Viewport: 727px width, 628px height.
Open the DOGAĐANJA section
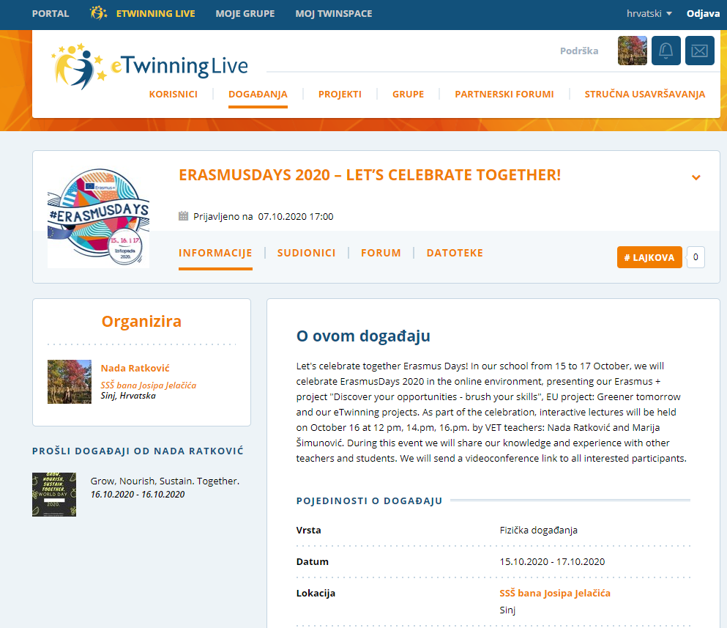point(258,95)
